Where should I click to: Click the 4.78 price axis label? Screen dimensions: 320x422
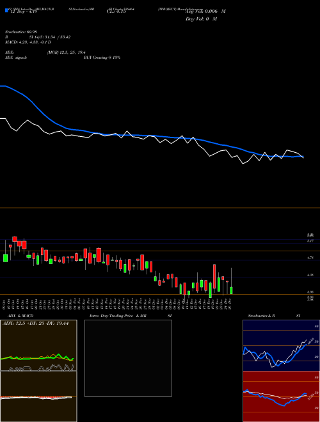tap(310, 258)
